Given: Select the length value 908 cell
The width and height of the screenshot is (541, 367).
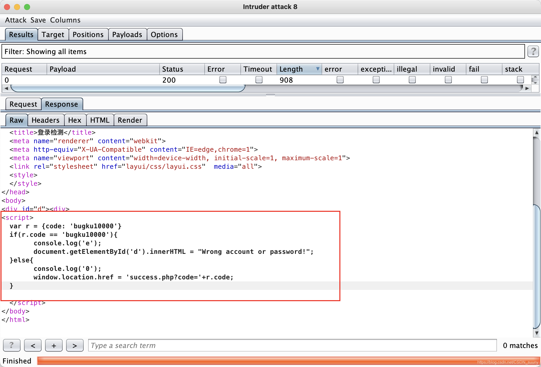Looking at the screenshot, I should pos(299,80).
